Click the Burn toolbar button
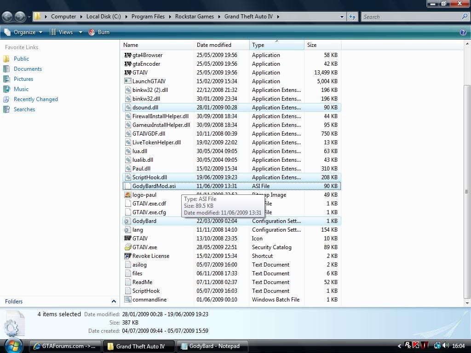Viewport: 471px width, 353px height. coord(99,32)
